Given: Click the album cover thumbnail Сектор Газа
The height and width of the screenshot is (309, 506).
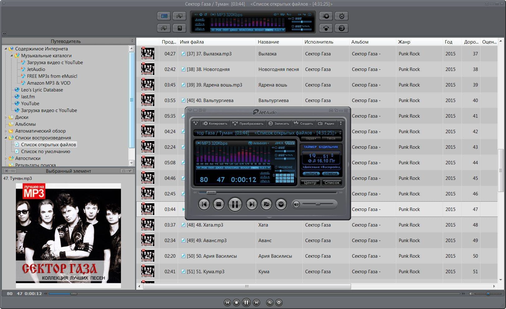Looking at the screenshot, I should coord(68,236).
